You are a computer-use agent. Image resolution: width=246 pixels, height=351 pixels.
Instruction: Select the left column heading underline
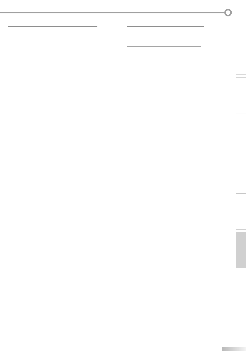pos(53,26)
